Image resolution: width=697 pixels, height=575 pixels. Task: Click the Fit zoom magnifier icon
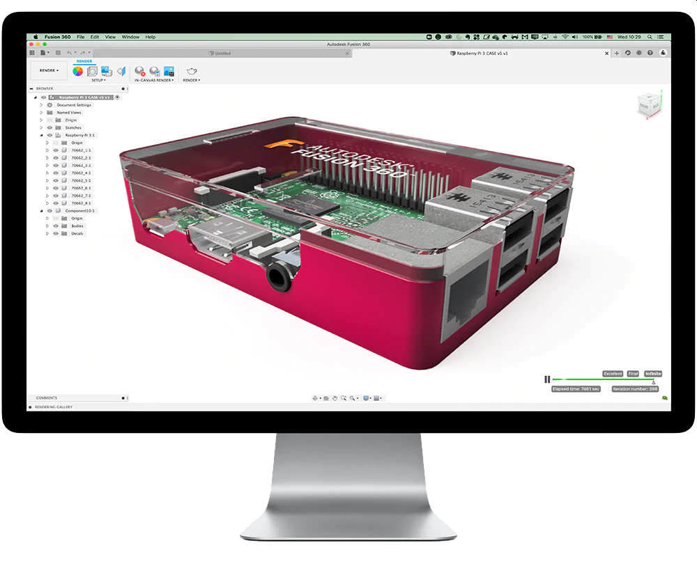coord(353,398)
